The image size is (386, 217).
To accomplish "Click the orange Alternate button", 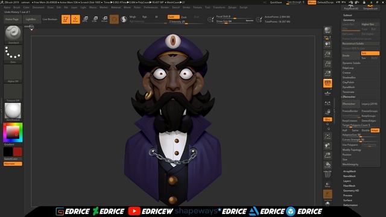I will 13,163.
